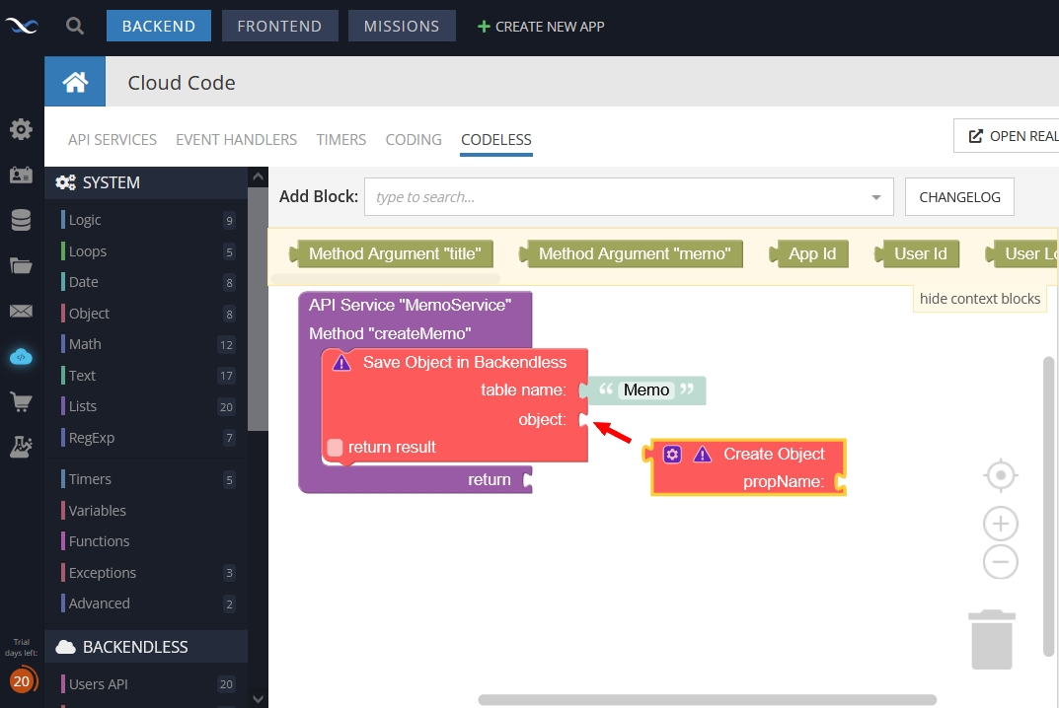Click the SYSTEM gears icon

(x=65, y=182)
